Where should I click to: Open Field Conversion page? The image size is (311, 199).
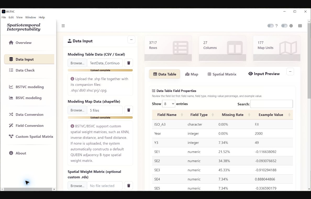pos(29,126)
